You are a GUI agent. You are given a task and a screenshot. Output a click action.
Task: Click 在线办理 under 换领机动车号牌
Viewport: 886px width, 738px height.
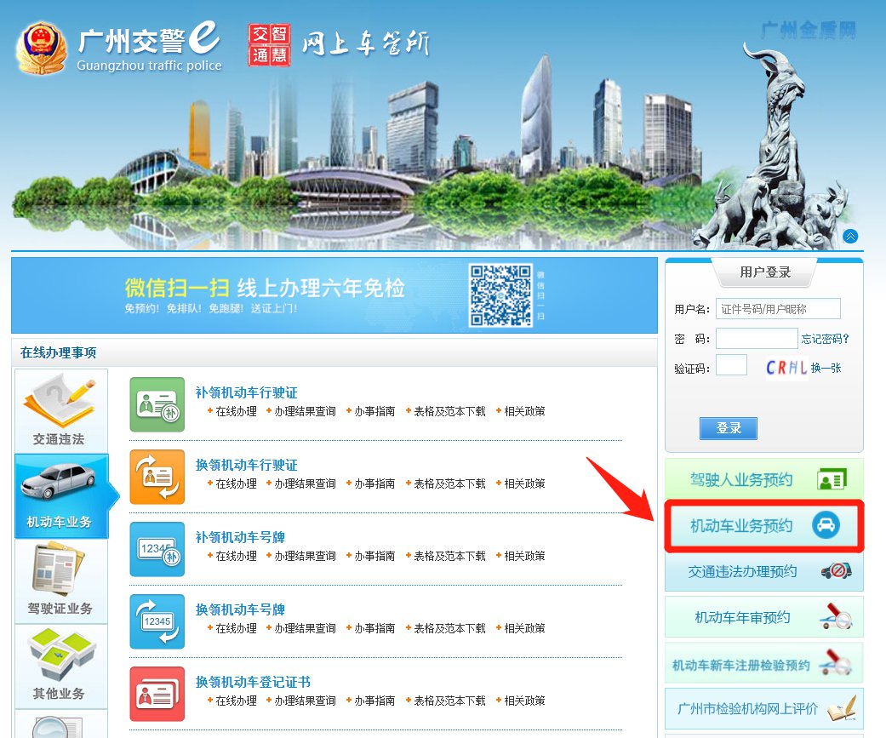(237, 628)
